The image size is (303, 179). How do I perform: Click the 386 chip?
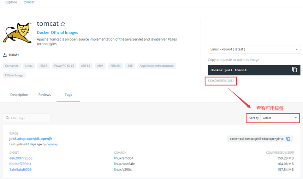click(x=130, y=66)
